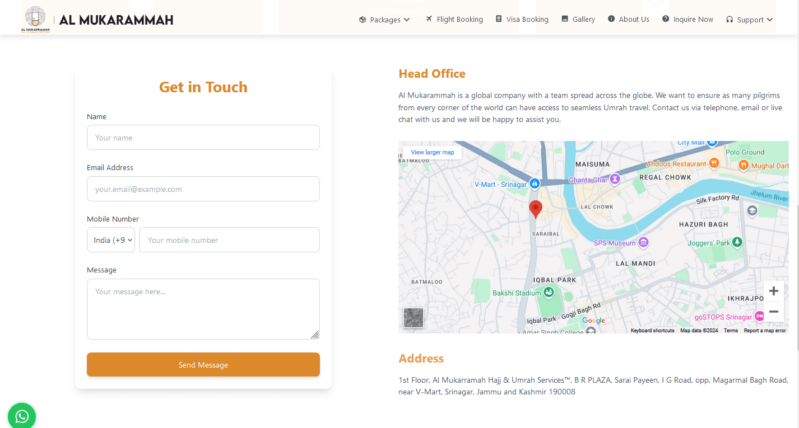Screen dimensions: 799x428
Task: Click the Get in Touch heading
Action: click(203, 87)
